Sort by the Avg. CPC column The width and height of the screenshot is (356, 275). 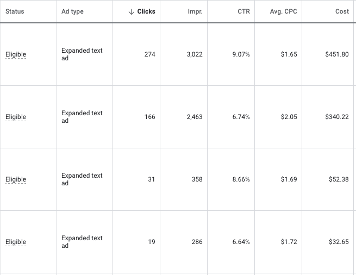tap(283, 11)
